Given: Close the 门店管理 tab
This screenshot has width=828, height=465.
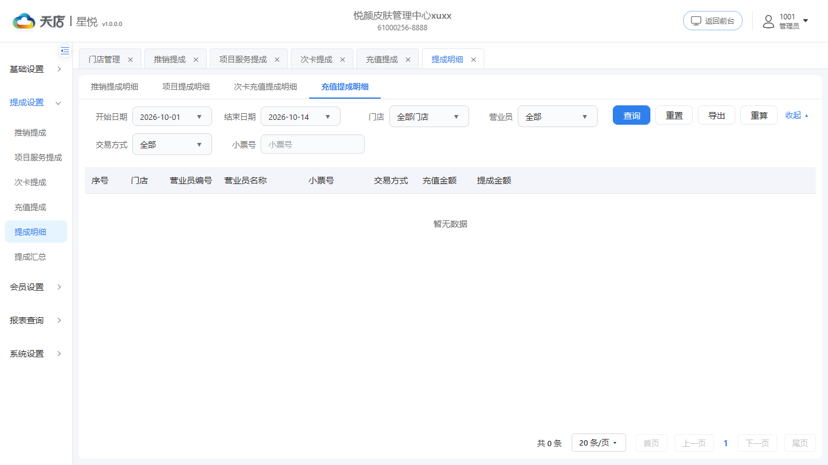Looking at the screenshot, I should point(130,59).
